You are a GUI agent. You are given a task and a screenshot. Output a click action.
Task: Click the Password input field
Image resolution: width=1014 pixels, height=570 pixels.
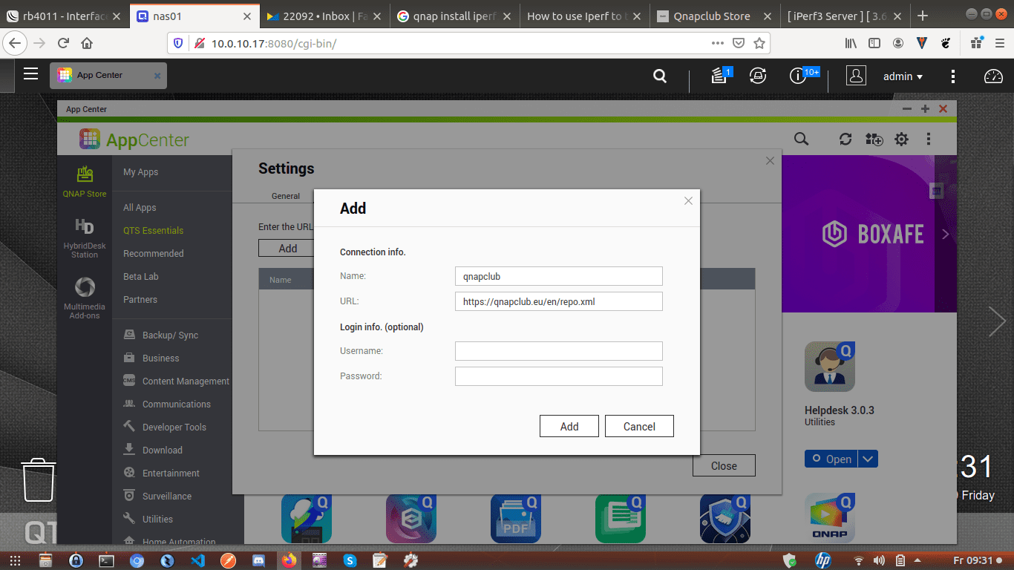point(558,376)
